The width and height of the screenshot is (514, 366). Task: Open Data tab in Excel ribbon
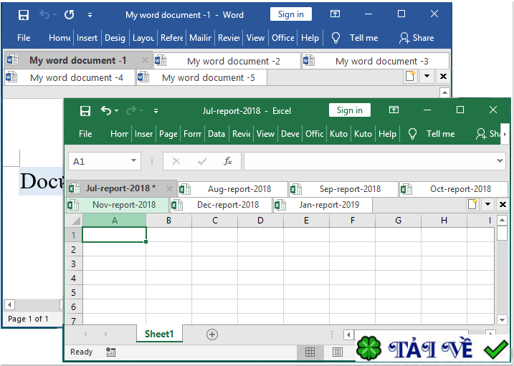tap(216, 134)
